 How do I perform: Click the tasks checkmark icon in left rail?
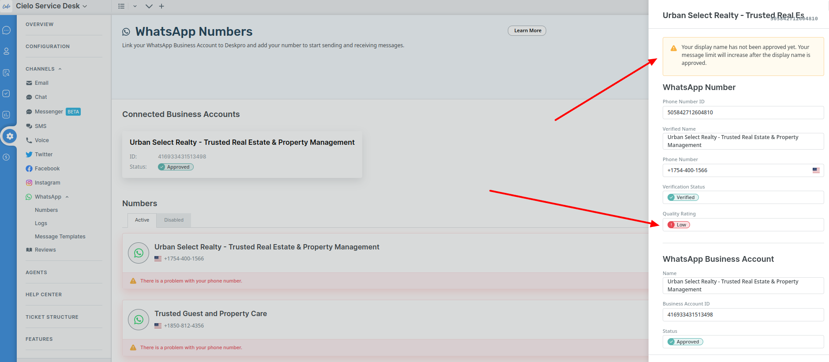coord(7,94)
